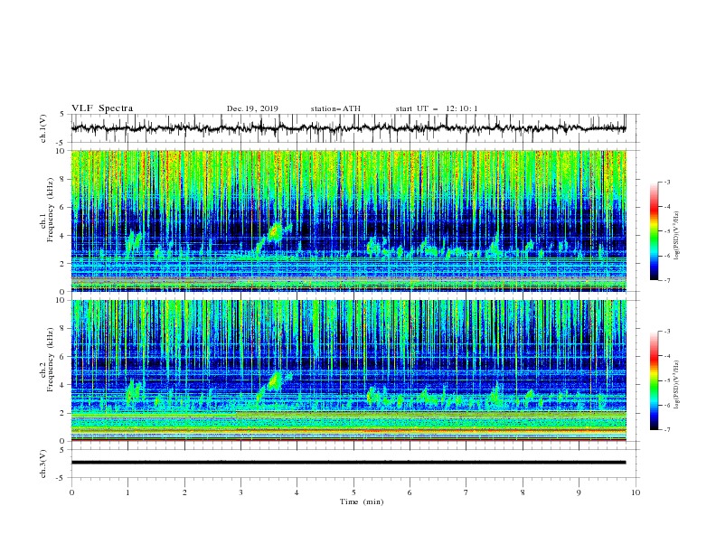Viewport: 716px width, 553px height.
Task: Click the time axis tick label "1"
Action: pyautogui.click(x=127, y=492)
